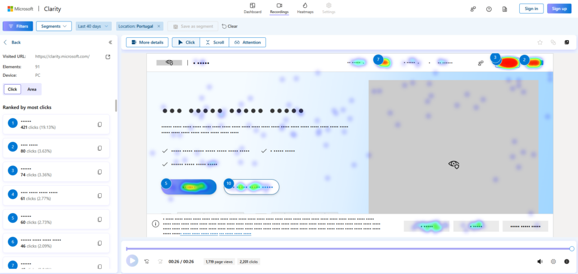Select the Scroll heatmap mode
The width and height of the screenshot is (578, 274).
(x=215, y=42)
